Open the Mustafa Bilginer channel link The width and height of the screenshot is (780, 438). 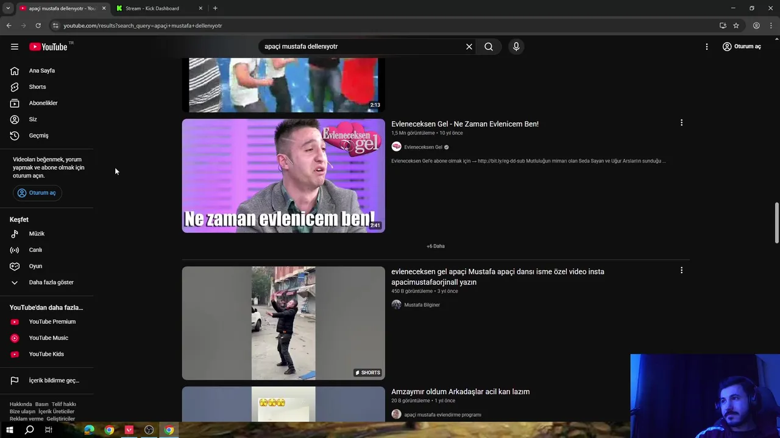tap(422, 305)
